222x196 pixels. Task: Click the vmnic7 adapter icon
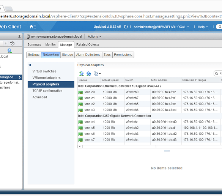[x=80, y=140]
